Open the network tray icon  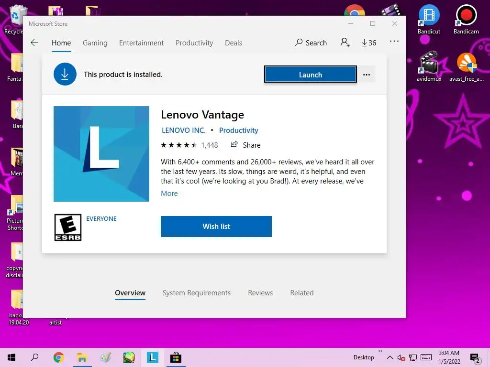(x=413, y=357)
